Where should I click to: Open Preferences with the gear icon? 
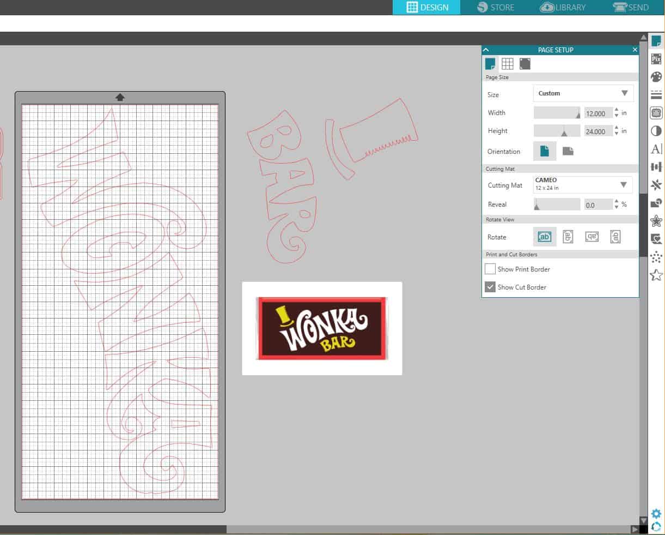(x=656, y=514)
